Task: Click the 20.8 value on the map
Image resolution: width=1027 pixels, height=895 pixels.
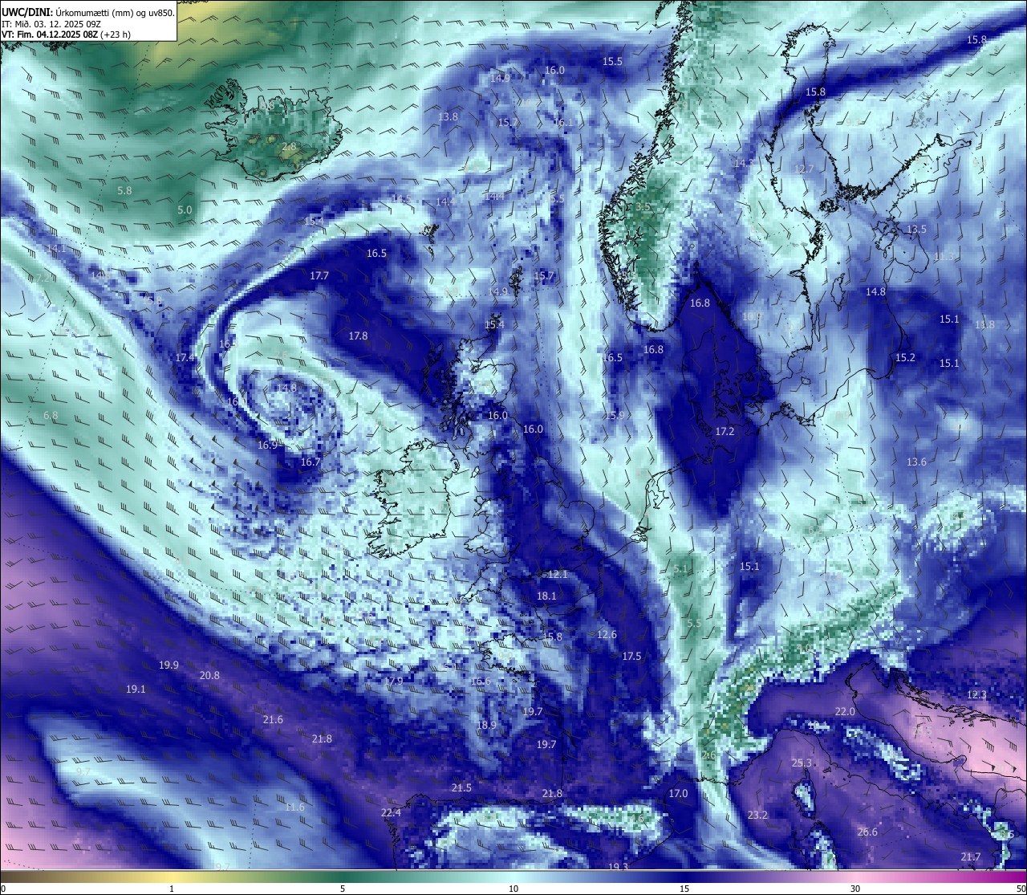Action: (209, 676)
